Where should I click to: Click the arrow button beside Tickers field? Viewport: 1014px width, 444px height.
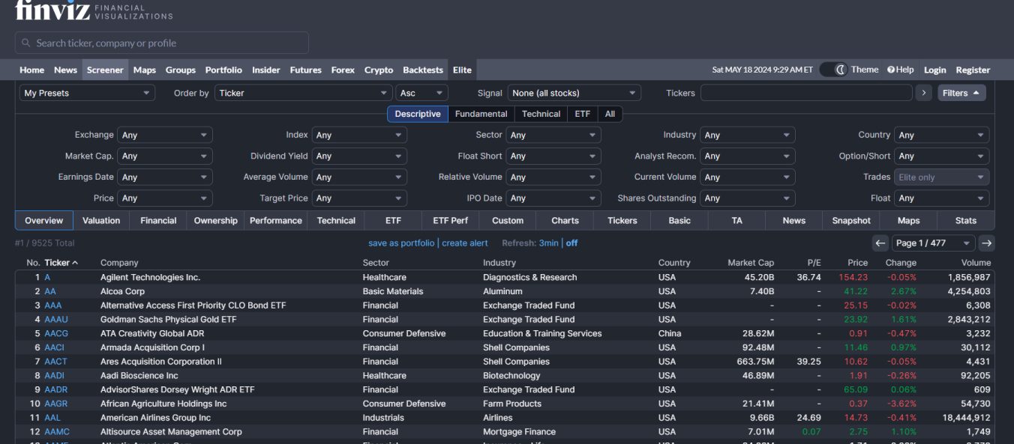coord(924,93)
